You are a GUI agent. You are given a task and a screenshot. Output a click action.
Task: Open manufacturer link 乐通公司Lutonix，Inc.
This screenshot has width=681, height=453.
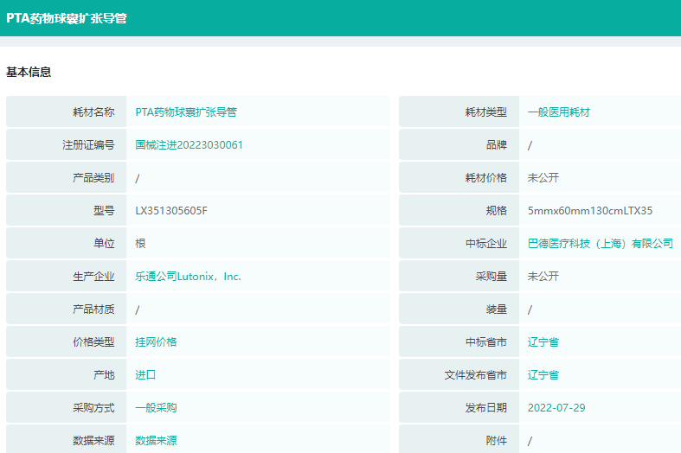click(188, 277)
